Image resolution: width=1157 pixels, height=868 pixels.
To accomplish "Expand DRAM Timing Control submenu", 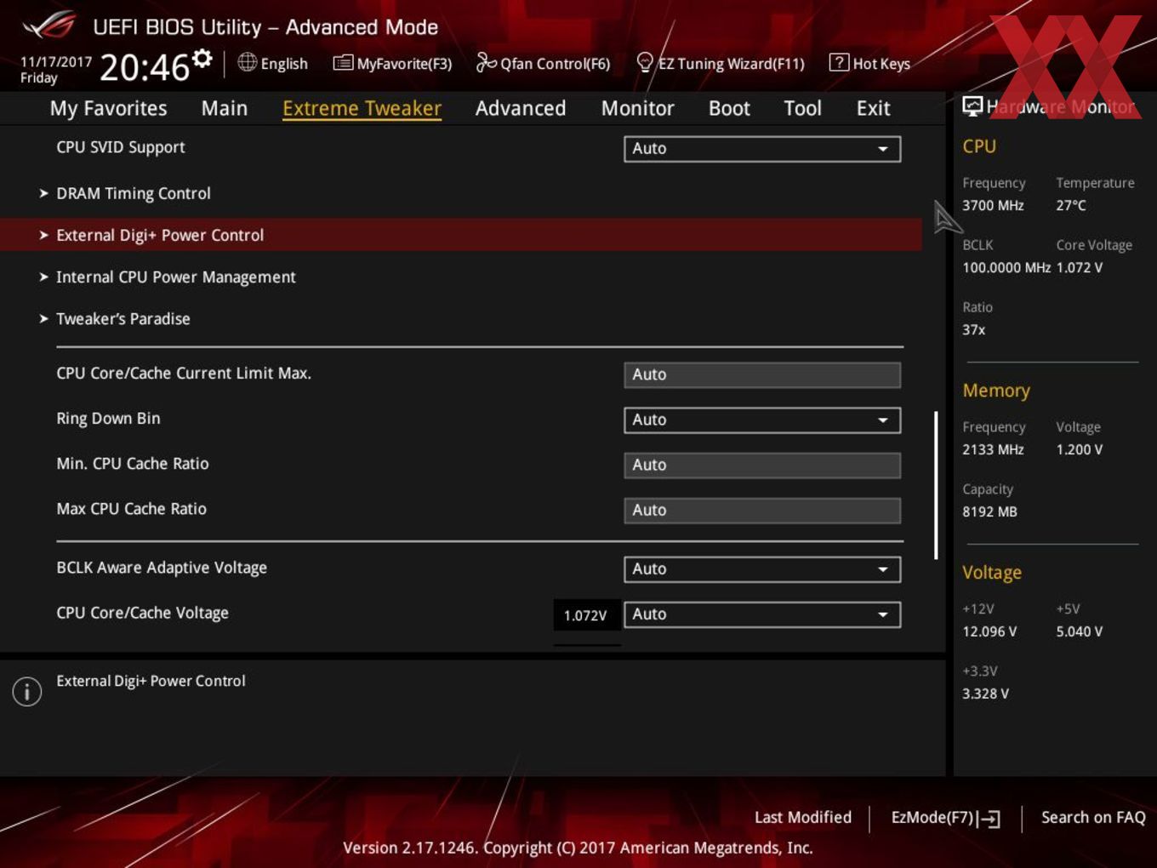I will click(x=133, y=193).
